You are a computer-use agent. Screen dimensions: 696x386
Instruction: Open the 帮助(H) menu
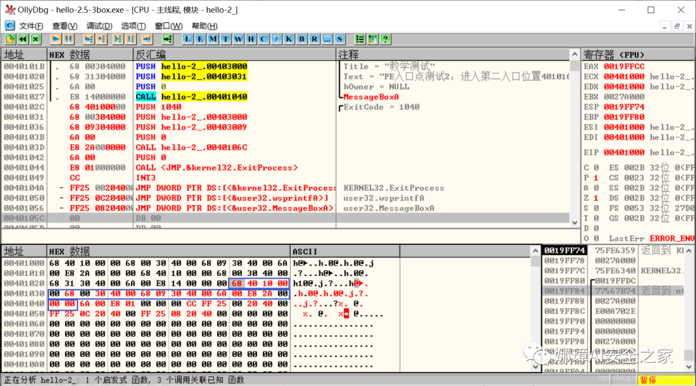click(204, 26)
